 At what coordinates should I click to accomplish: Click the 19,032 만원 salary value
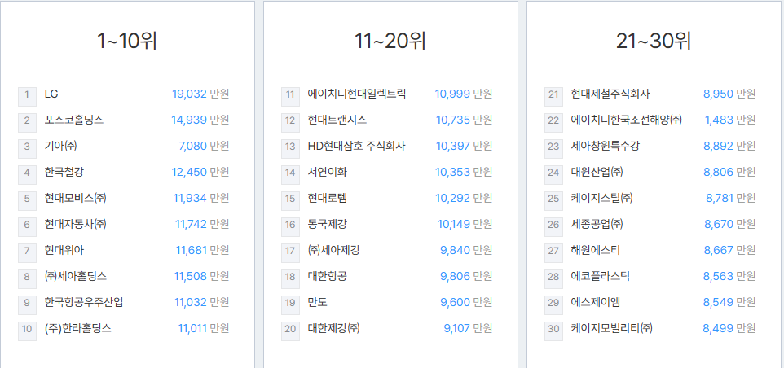(200, 94)
